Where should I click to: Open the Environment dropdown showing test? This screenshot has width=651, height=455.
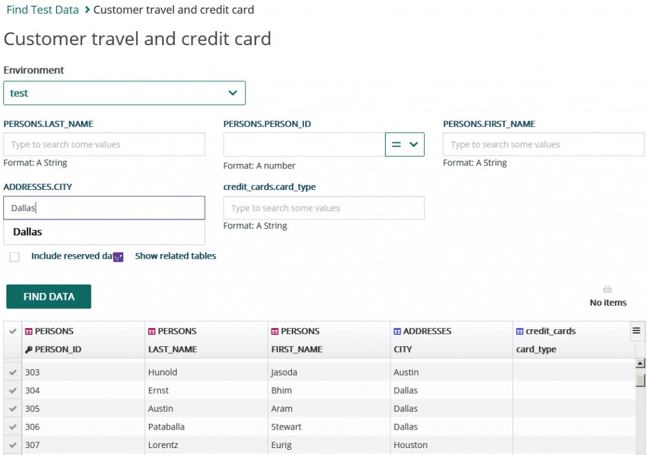pos(125,93)
